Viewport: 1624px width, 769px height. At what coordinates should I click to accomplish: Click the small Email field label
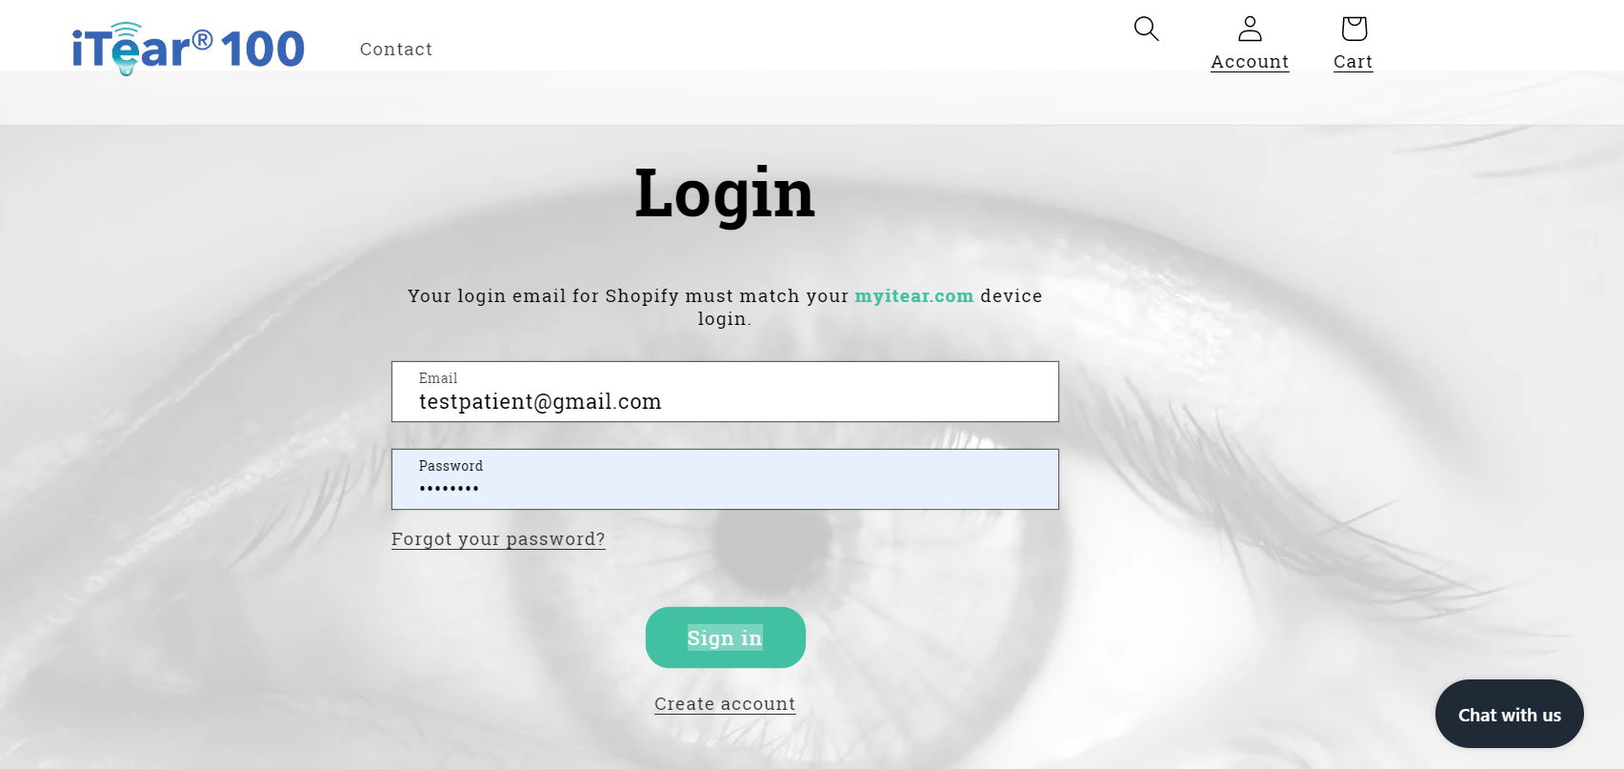tap(438, 378)
